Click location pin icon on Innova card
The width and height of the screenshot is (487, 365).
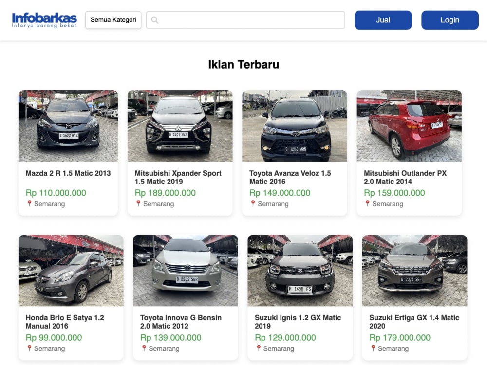pos(144,348)
